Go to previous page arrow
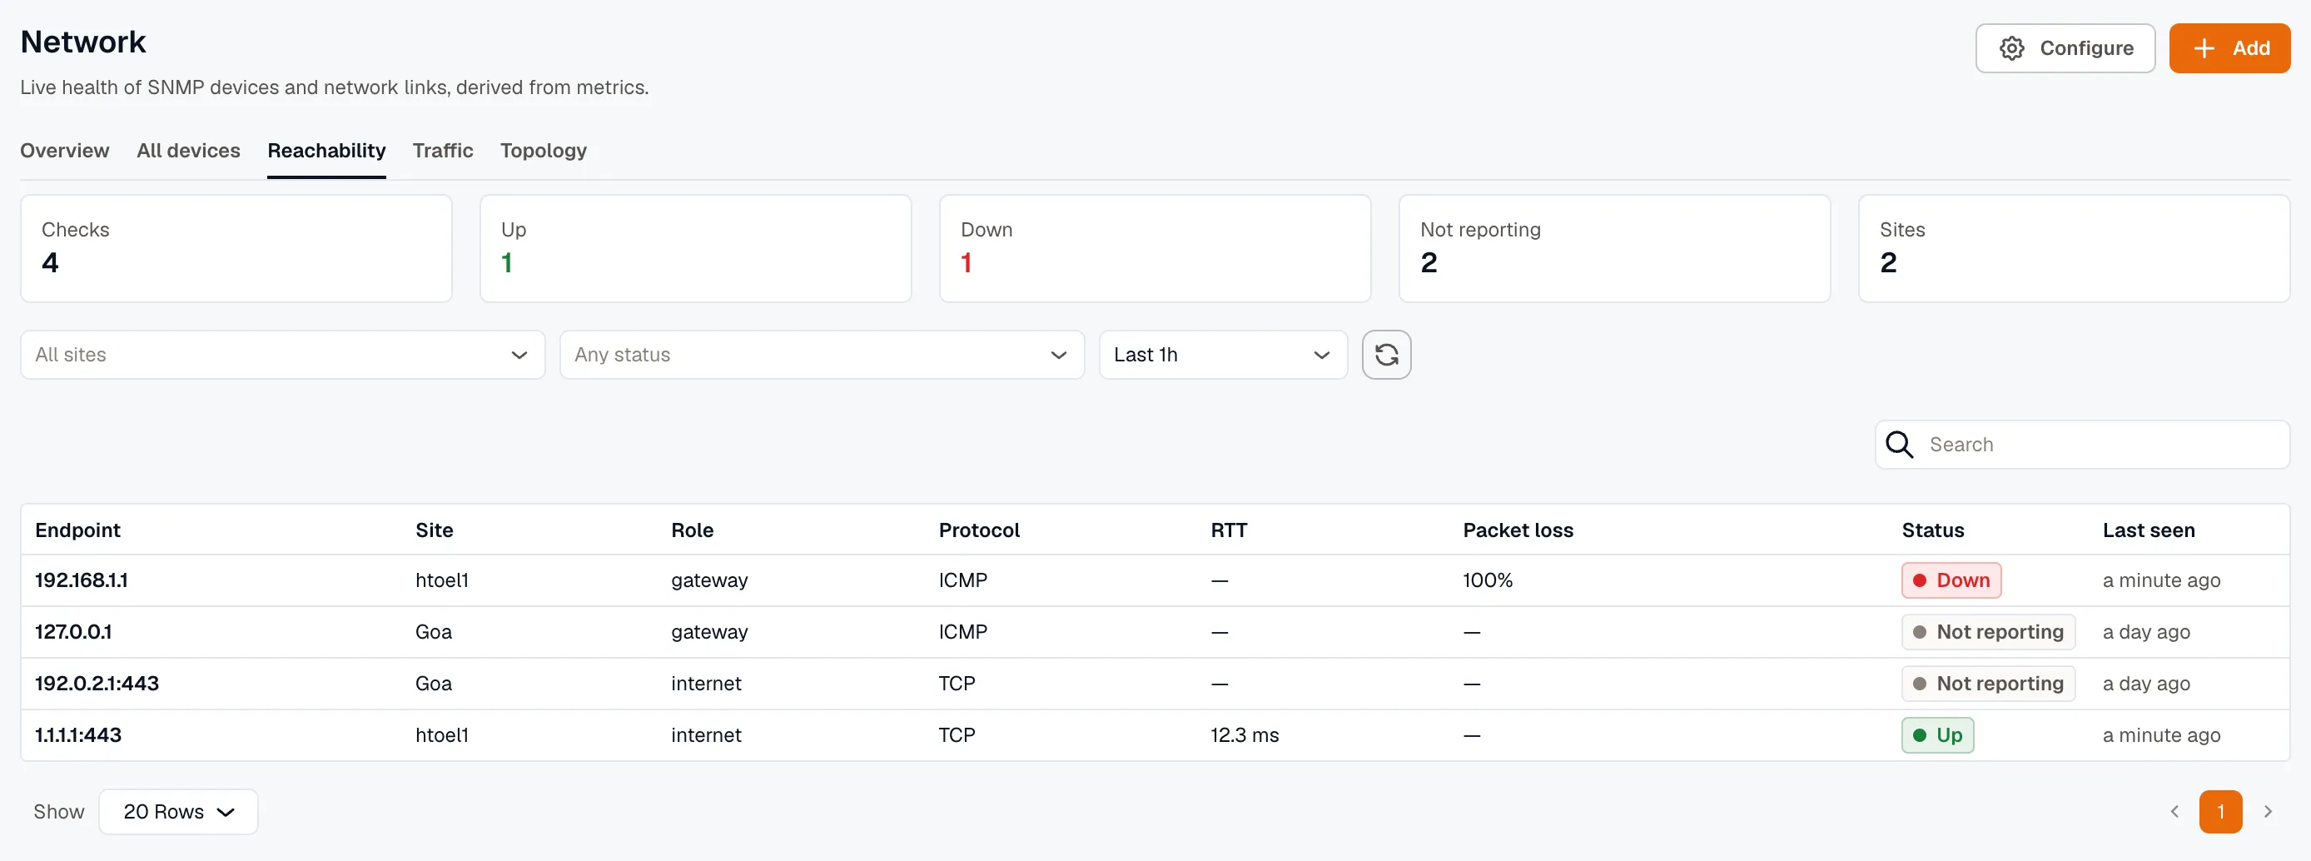Image resolution: width=2311 pixels, height=861 pixels. point(2174,812)
